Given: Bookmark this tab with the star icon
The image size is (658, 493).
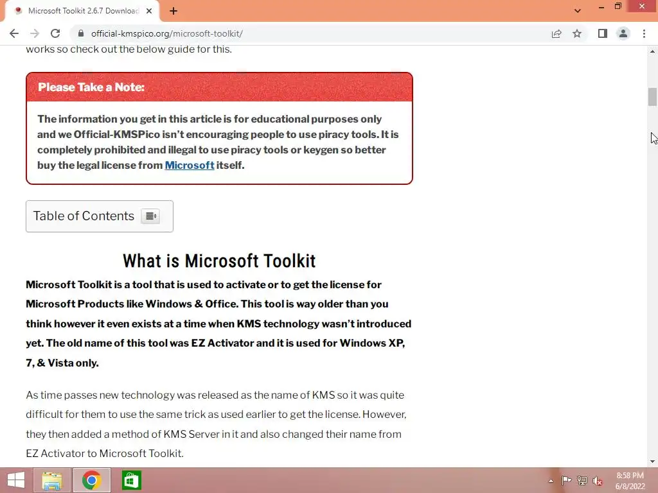Looking at the screenshot, I should pyautogui.click(x=577, y=33).
